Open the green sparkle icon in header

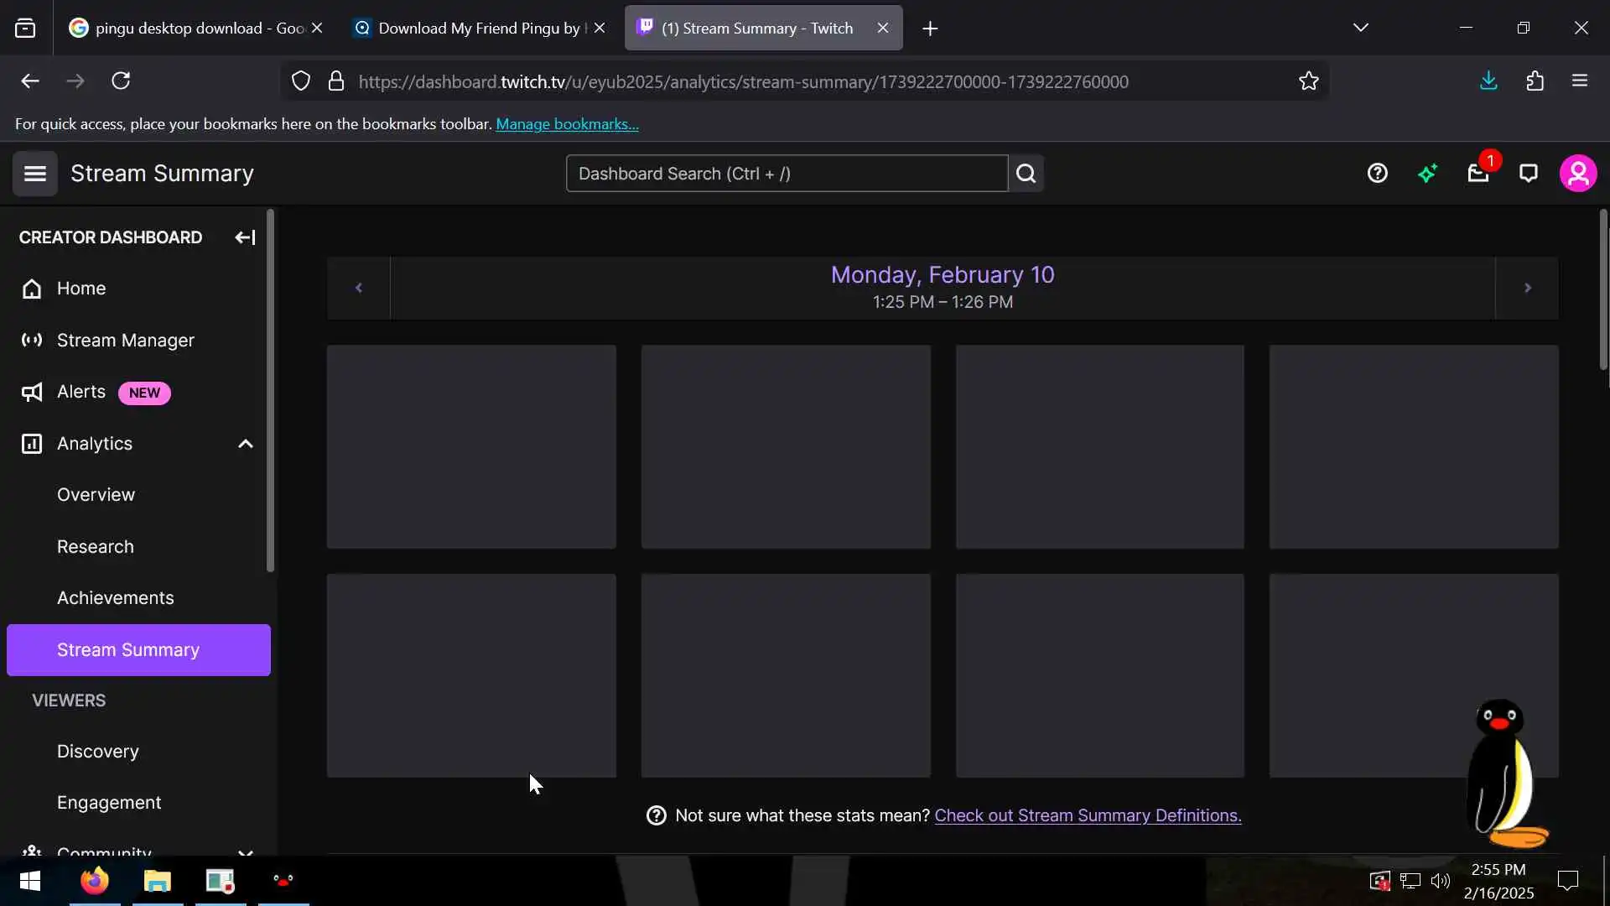(1427, 174)
